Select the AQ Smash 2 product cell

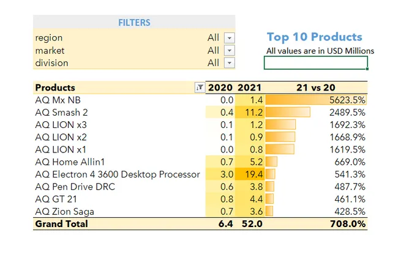coord(119,113)
